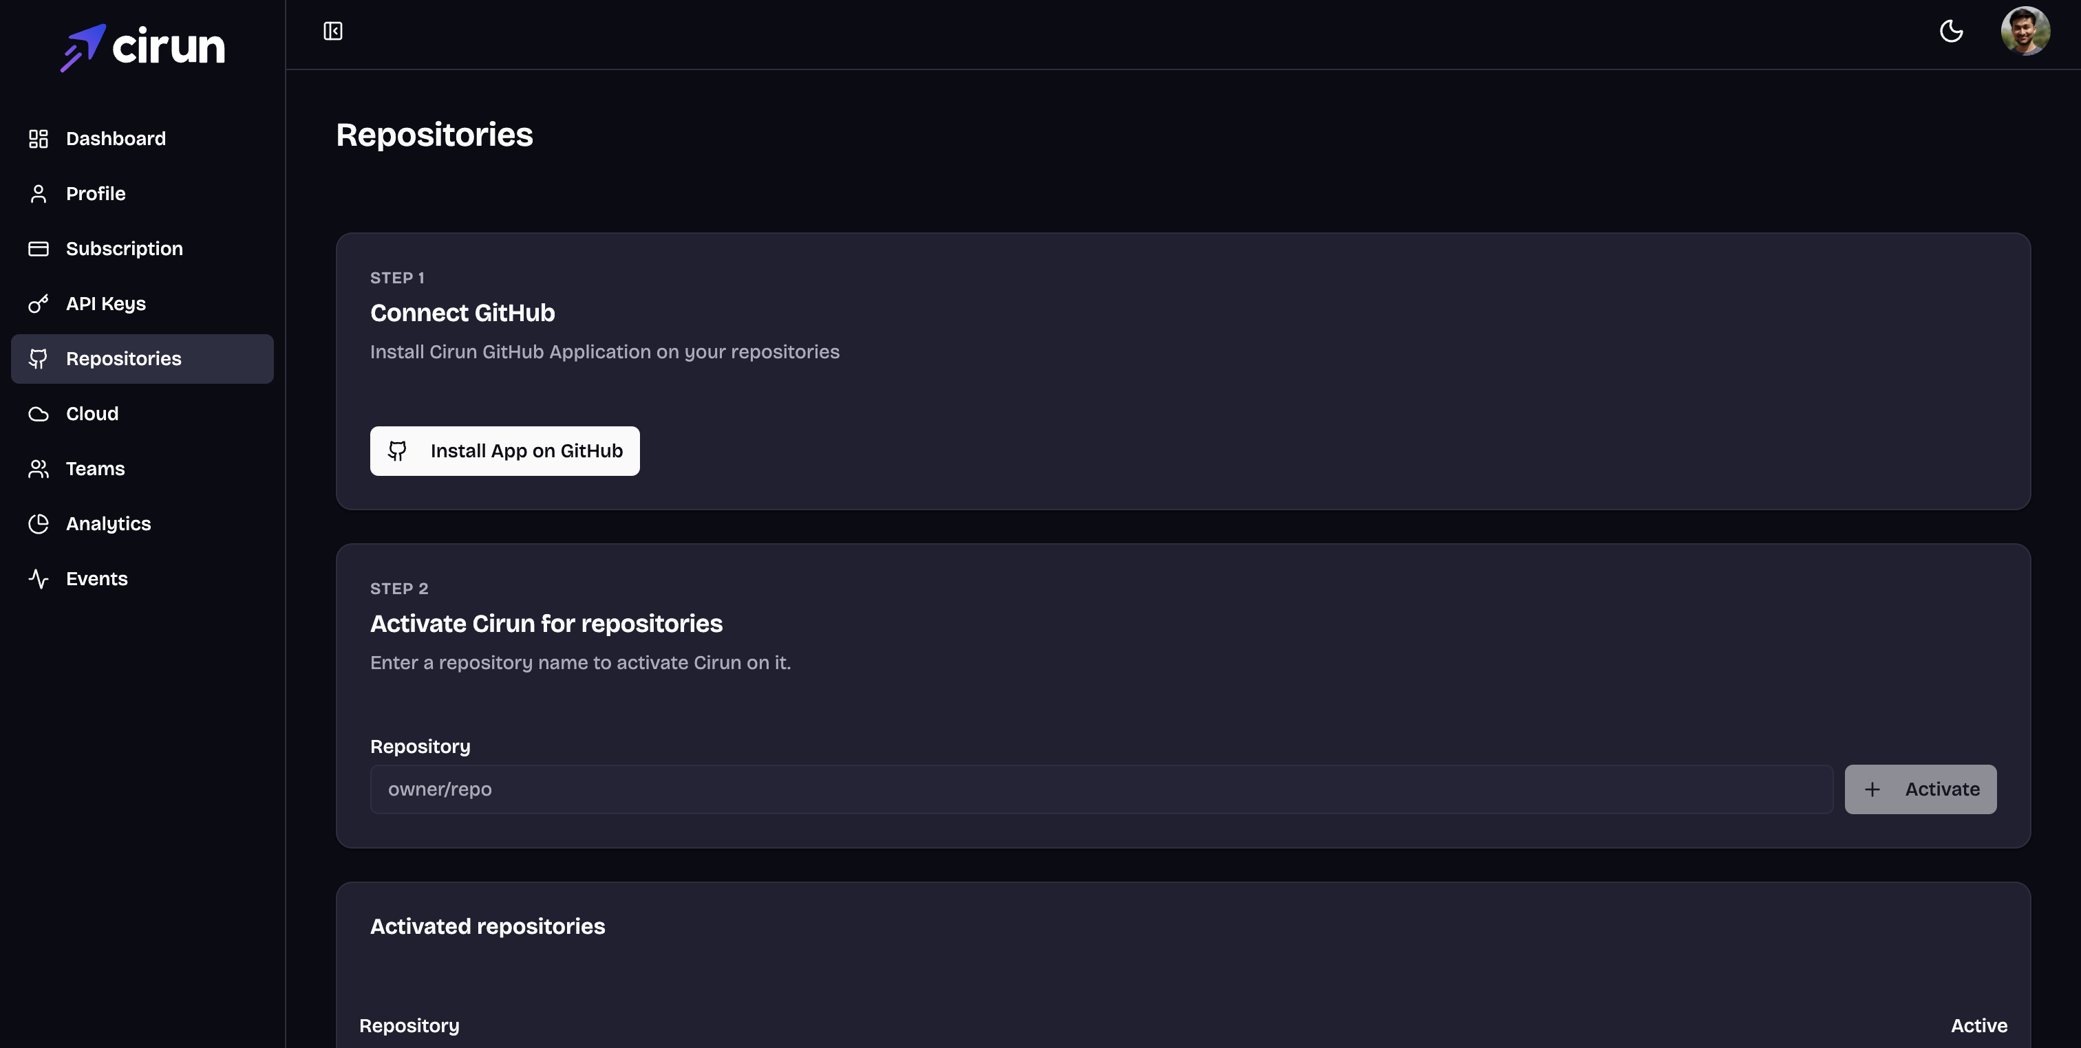Collapse the sidebar using the panel icon

tap(333, 32)
